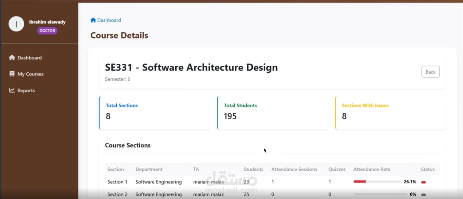
Task: Follow the Dashboard breadcrumb link
Action: [x=109, y=20]
